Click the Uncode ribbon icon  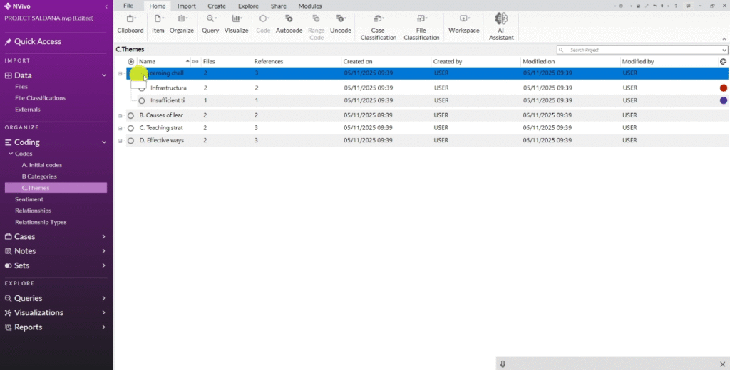[341, 23]
